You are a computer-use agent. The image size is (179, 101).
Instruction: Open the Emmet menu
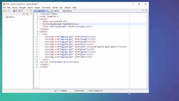coord(55,8)
